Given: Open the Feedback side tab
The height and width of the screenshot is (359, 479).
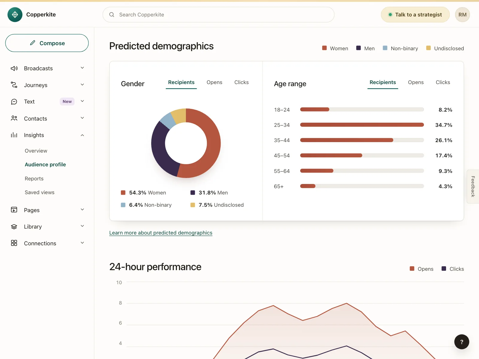Looking at the screenshot, I should (473, 187).
